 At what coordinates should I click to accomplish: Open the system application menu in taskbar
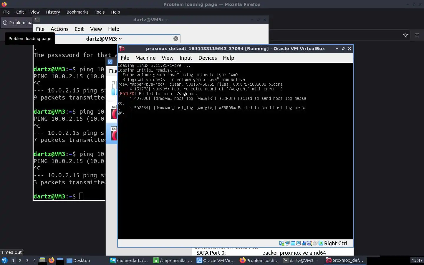tap(5, 260)
